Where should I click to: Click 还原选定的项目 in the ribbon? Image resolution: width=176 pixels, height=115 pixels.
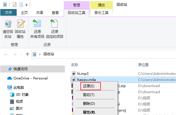(x=55, y=29)
